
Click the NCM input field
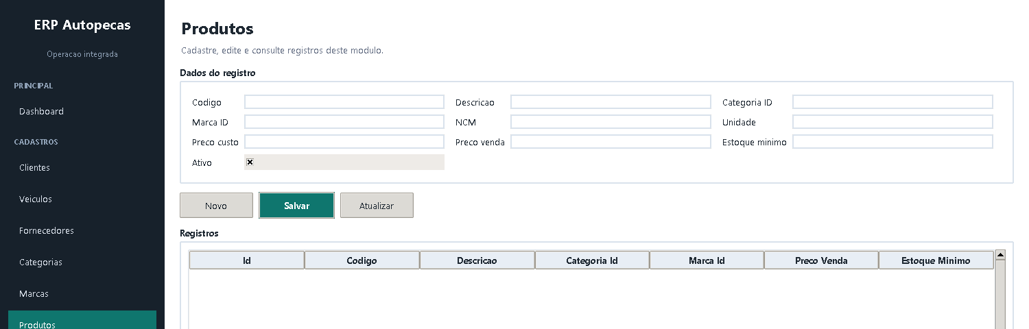click(x=611, y=122)
